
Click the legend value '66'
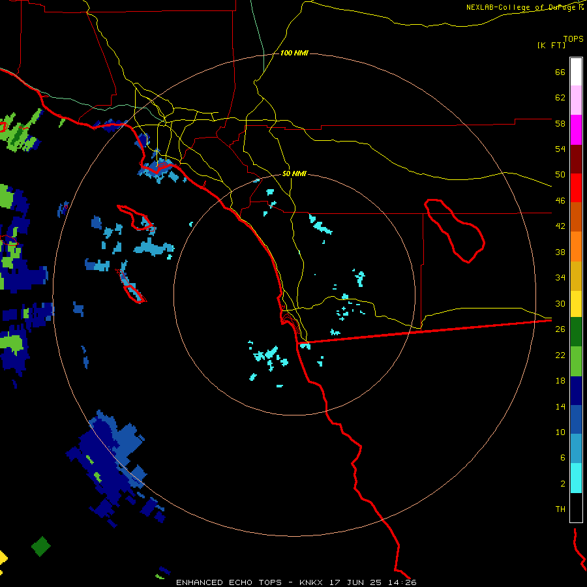pyautogui.click(x=560, y=72)
